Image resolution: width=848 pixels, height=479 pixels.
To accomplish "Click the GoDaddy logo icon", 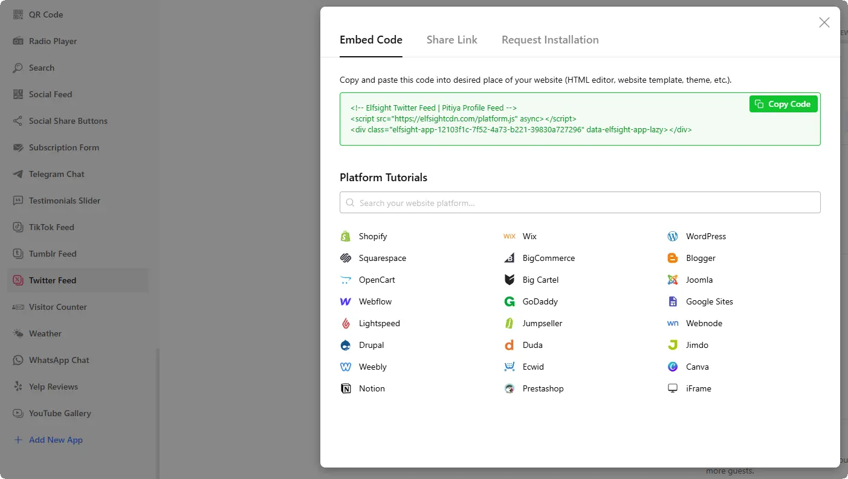I will tap(510, 301).
